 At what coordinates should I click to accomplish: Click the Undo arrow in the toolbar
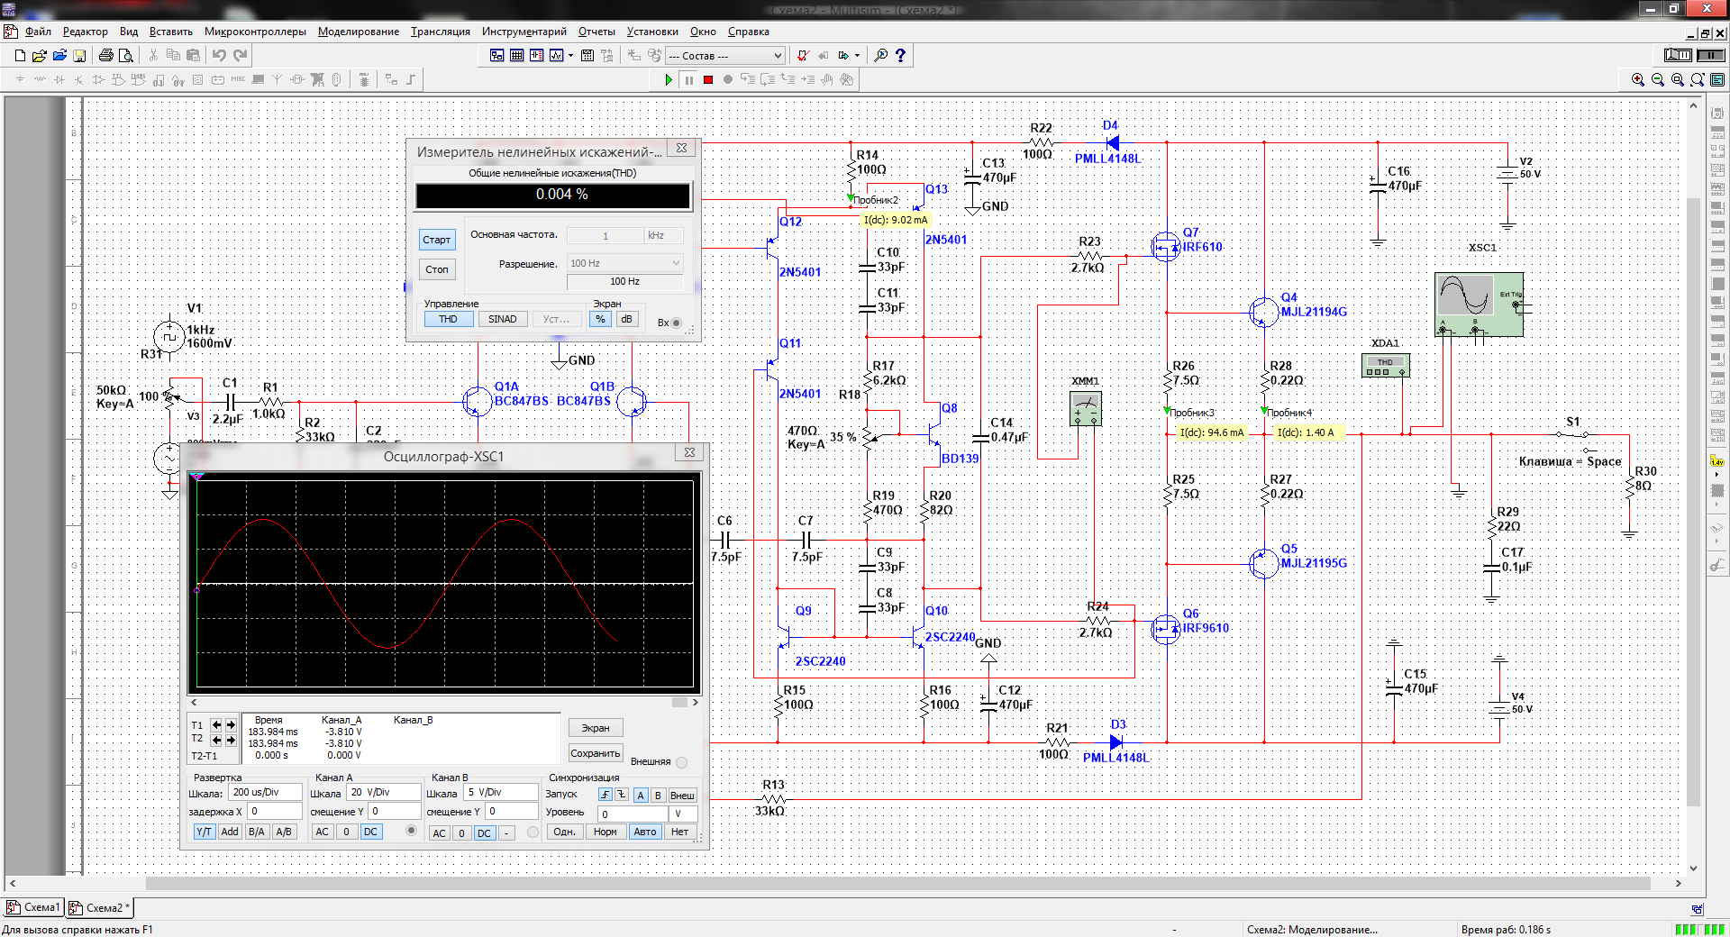(219, 56)
